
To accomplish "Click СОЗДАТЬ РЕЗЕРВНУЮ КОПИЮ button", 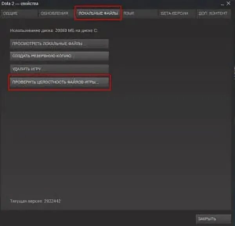I will 60,56.
